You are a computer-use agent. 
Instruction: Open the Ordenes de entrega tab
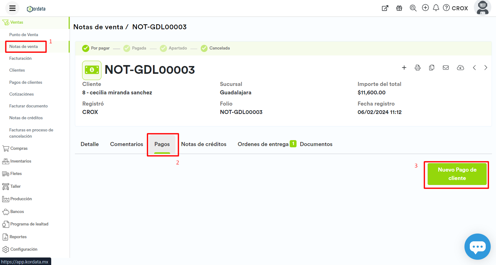click(x=263, y=144)
